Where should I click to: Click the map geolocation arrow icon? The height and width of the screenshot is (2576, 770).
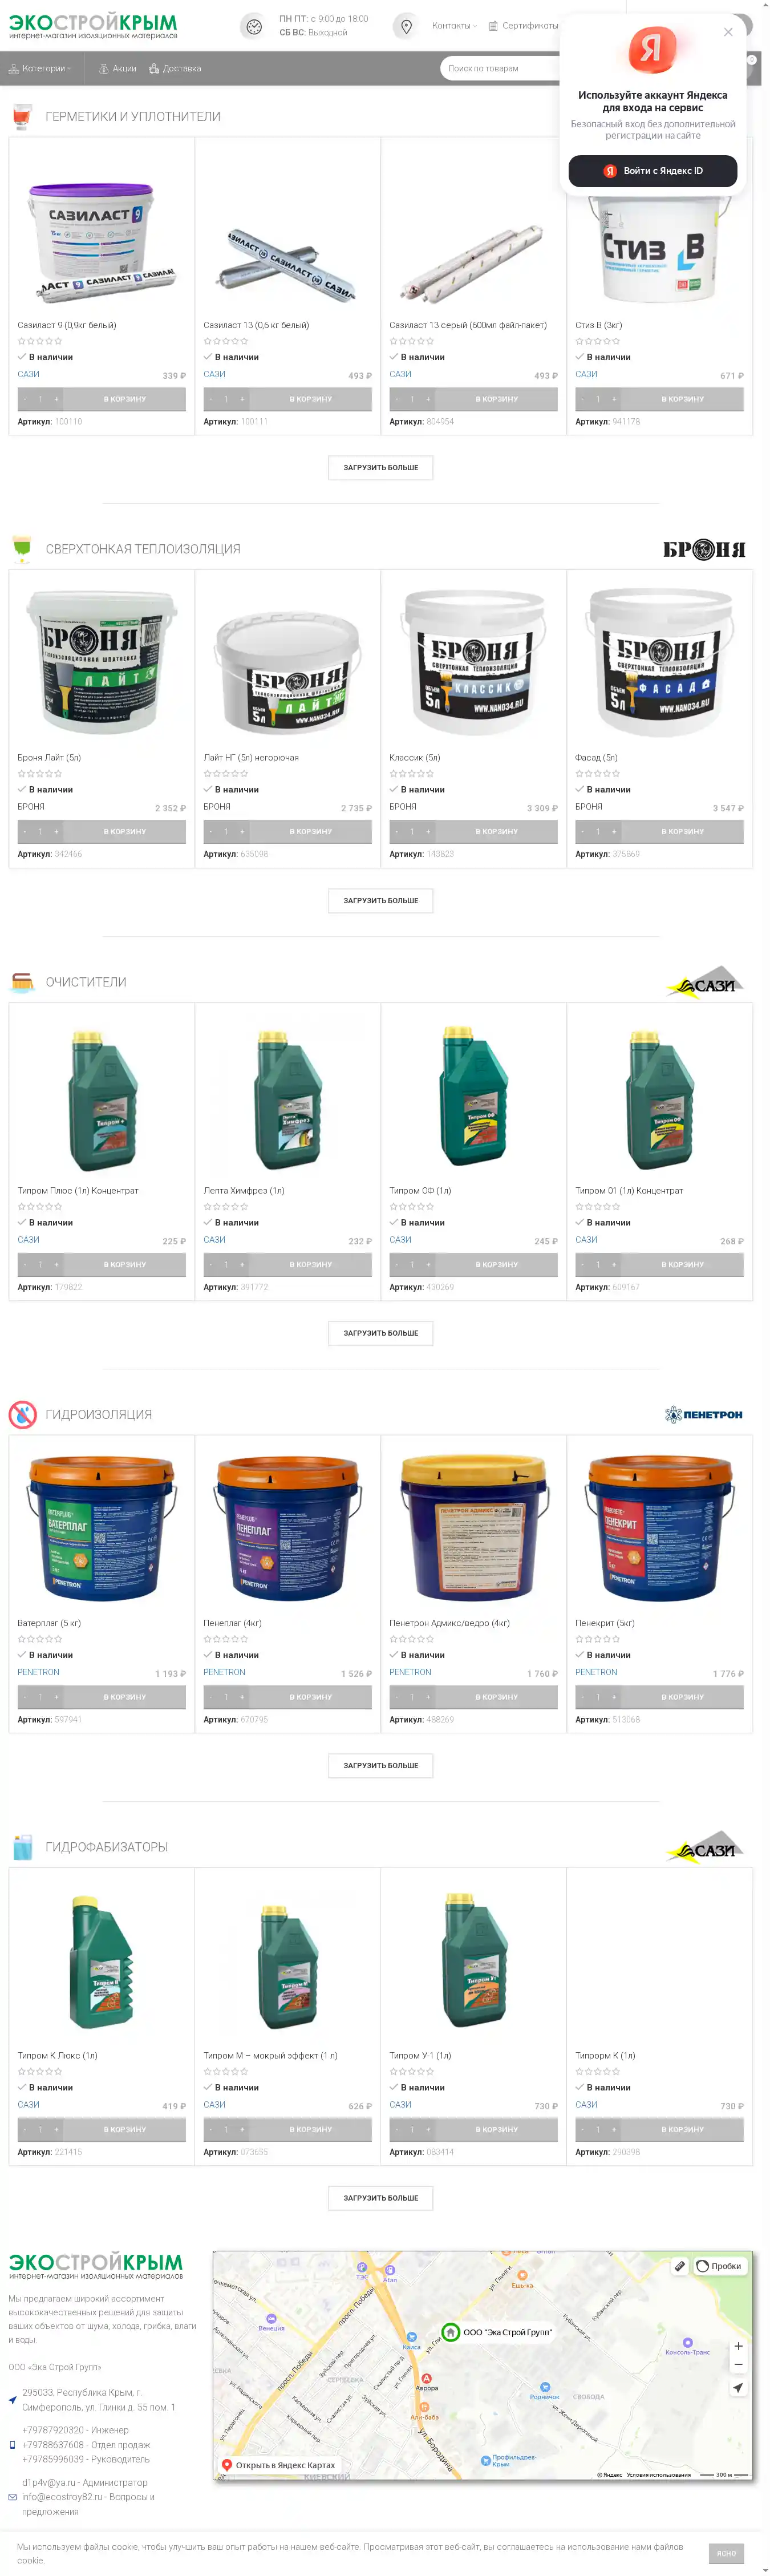coord(738,2388)
